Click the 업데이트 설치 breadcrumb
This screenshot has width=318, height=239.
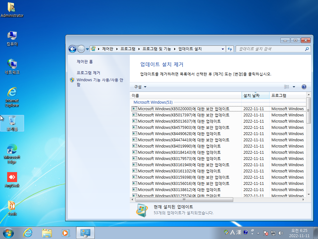pos(190,49)
